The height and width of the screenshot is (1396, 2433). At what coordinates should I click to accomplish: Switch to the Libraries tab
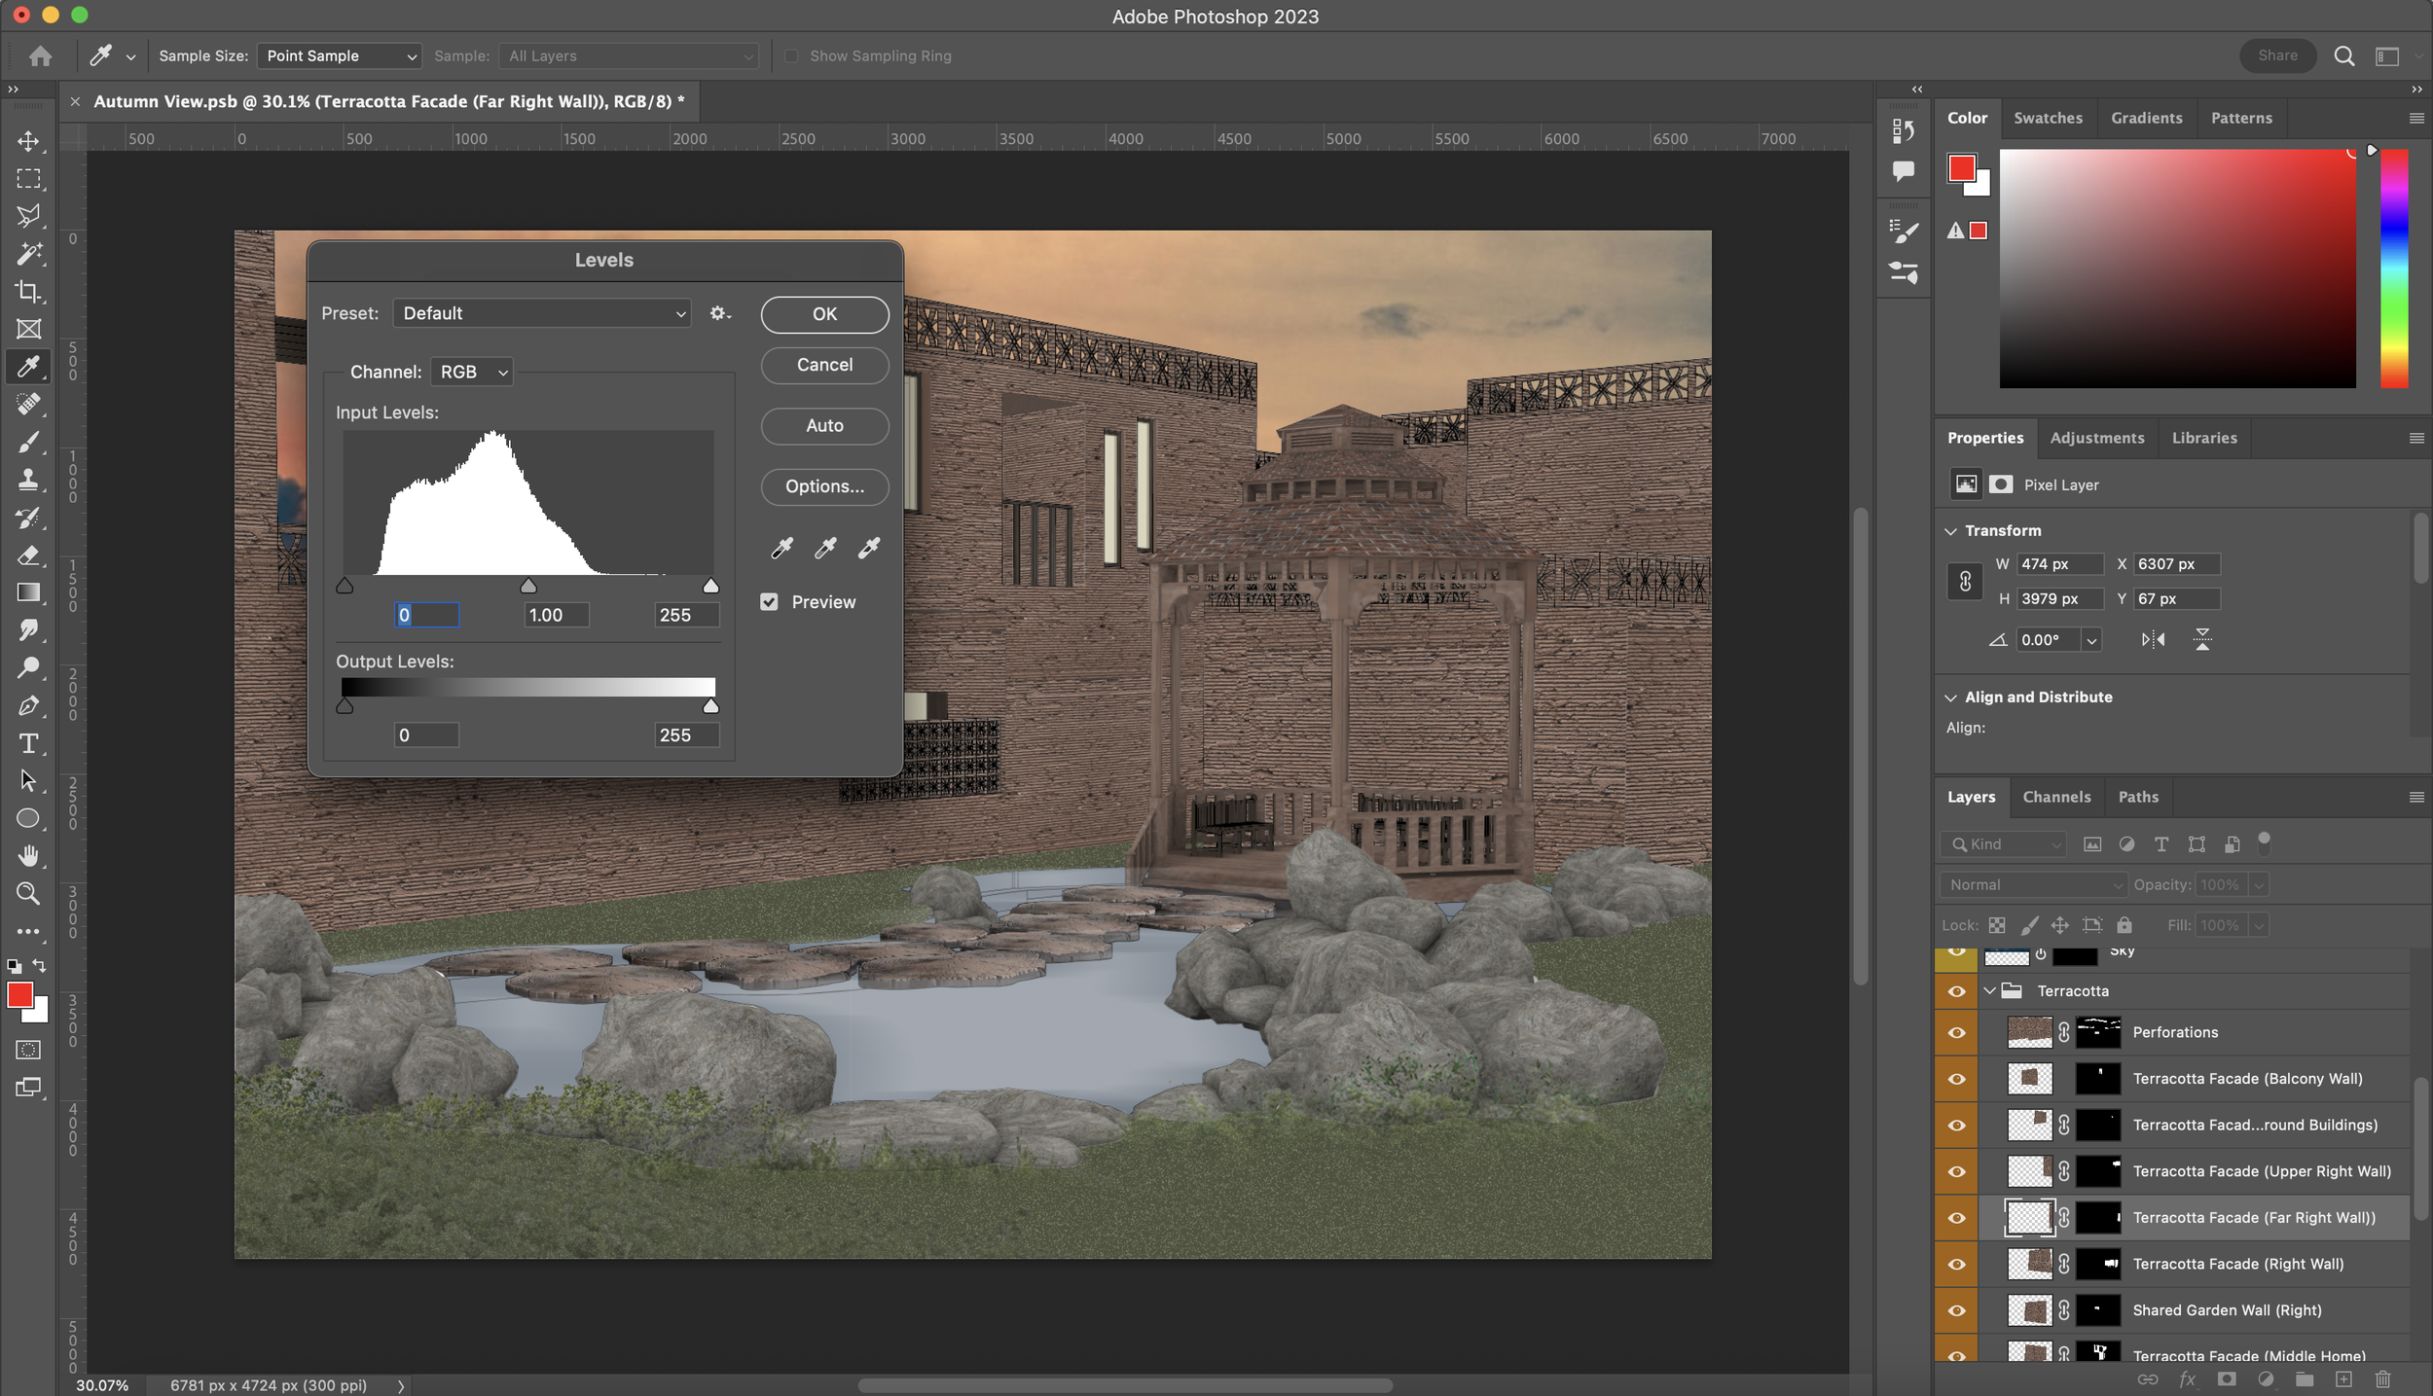2204,438
